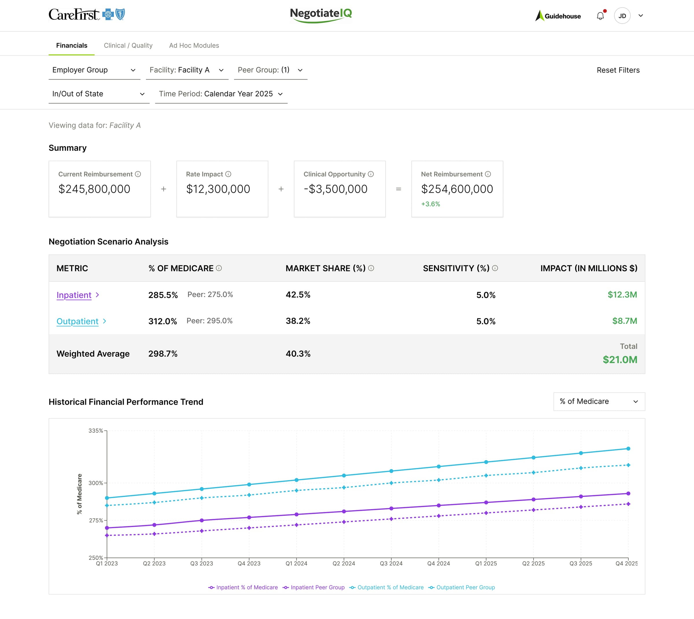The image size is (694, 619).
Task: Switch to the Clinical / Quality tab
Action: [128, 46]
